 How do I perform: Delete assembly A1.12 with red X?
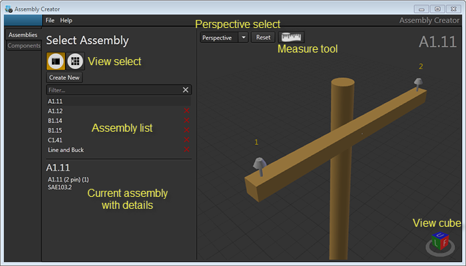tap(186, 110)
